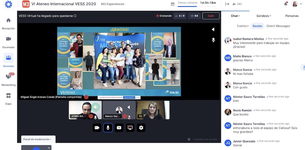The height and width of the screenshot is (150, 305).
Task: Remove Jordi from the stage with minus button
Action: [x=91, y=117]
